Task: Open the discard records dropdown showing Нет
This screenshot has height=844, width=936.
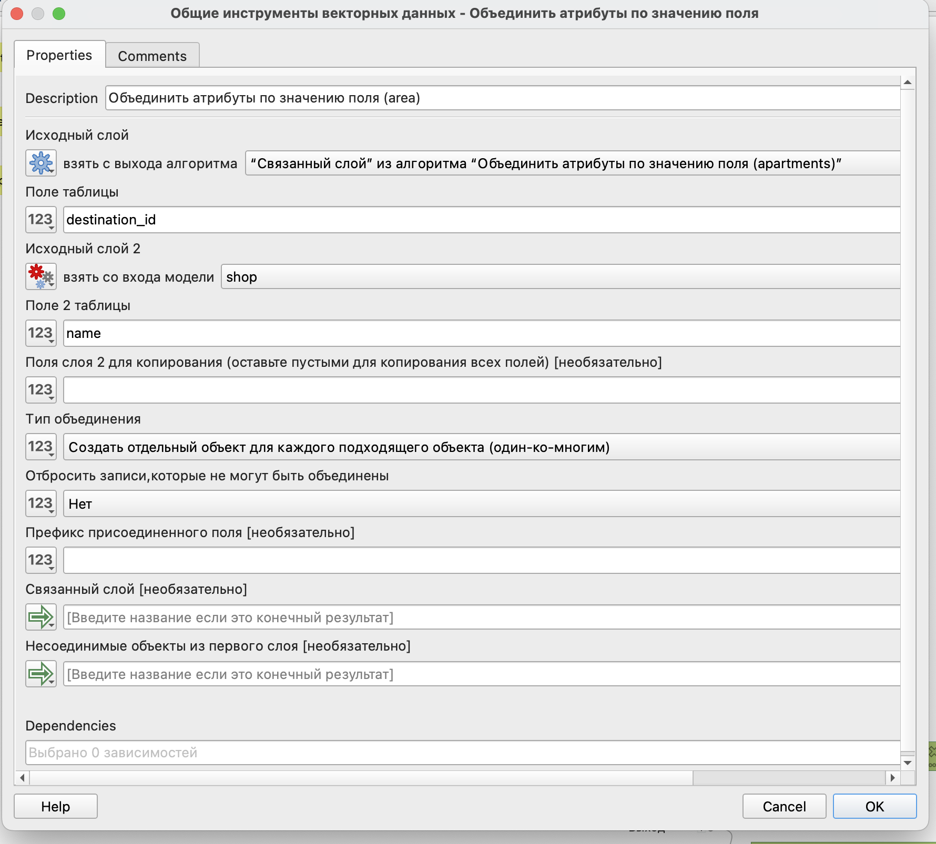Action: click(x=482, y=503)
